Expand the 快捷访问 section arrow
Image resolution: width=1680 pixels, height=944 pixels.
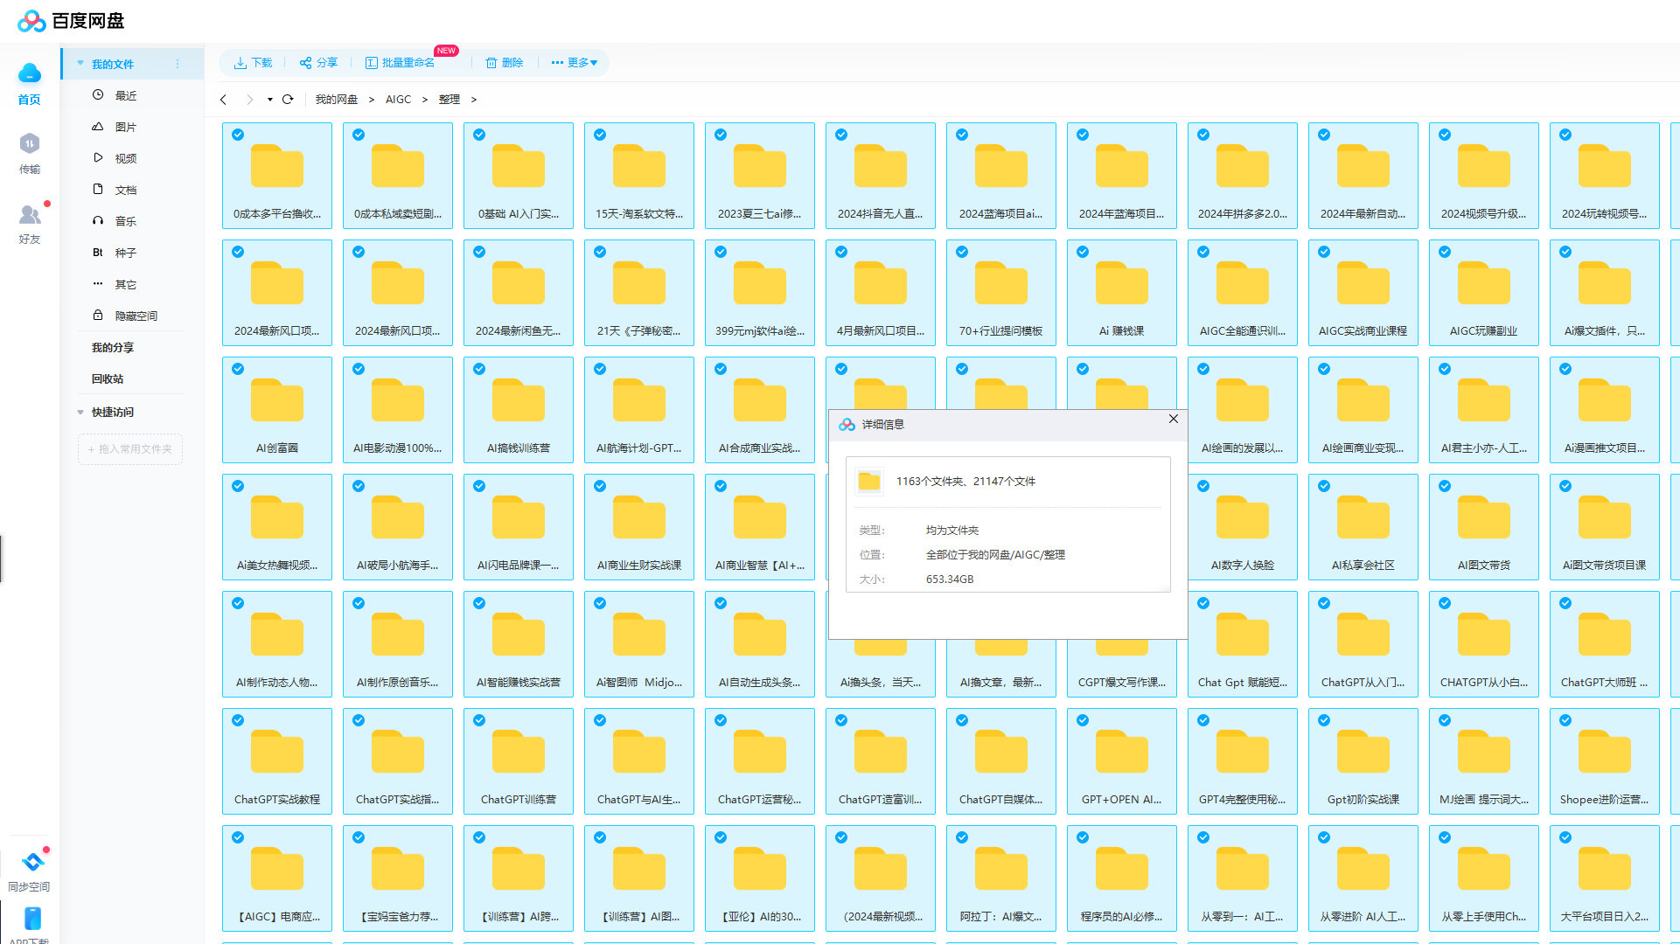click(x=80, y=412)
